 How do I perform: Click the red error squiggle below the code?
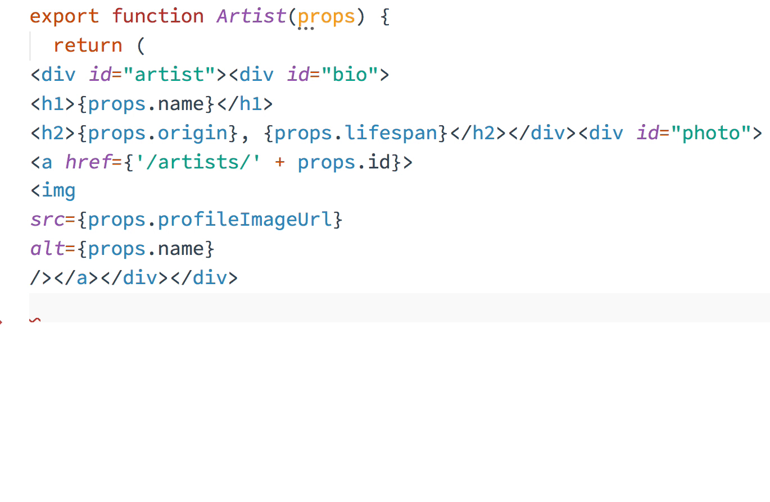tap(35, 320)
